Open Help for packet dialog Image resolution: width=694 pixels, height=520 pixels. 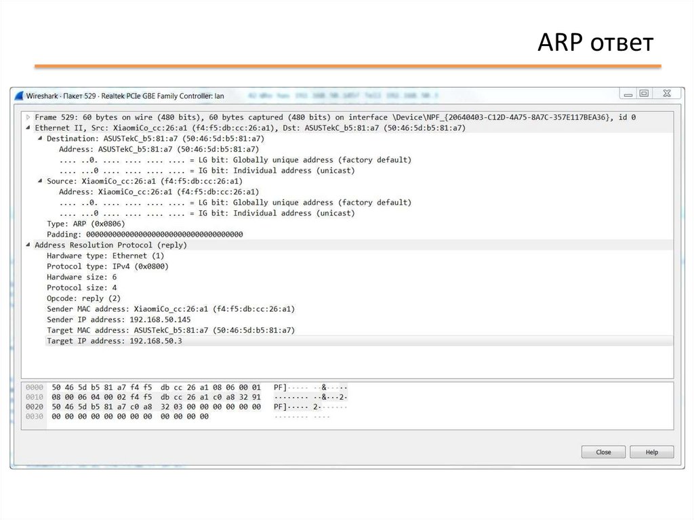651,452
